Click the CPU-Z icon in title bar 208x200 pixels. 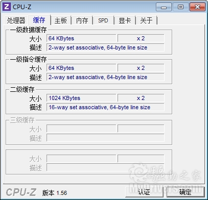tap(7, 7)
